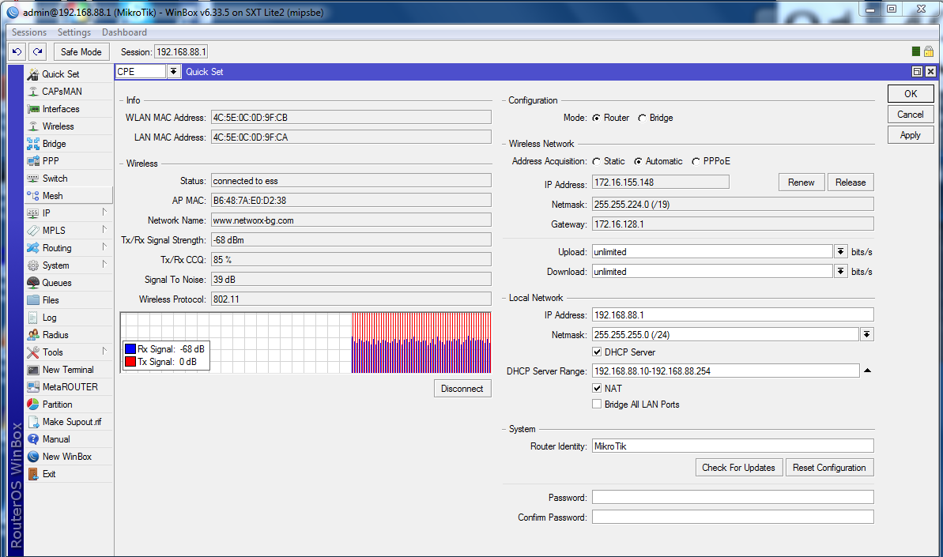Open the Dashboard menu
Image resolution: width=943 pixels, height=557 pixels.
click(124, 32)
